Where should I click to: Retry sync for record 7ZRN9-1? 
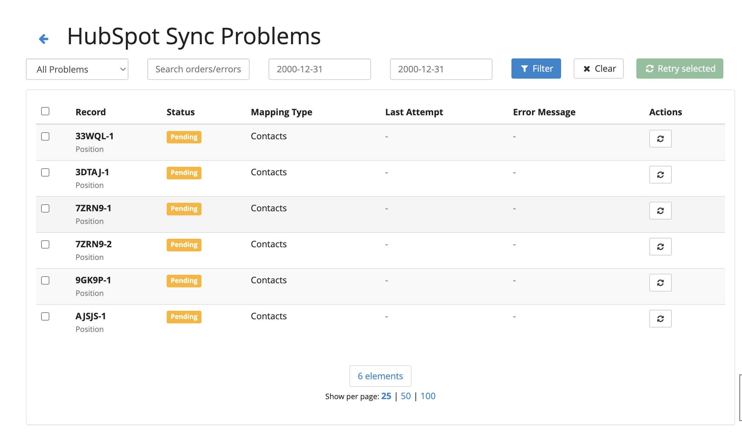click(660, 211)
